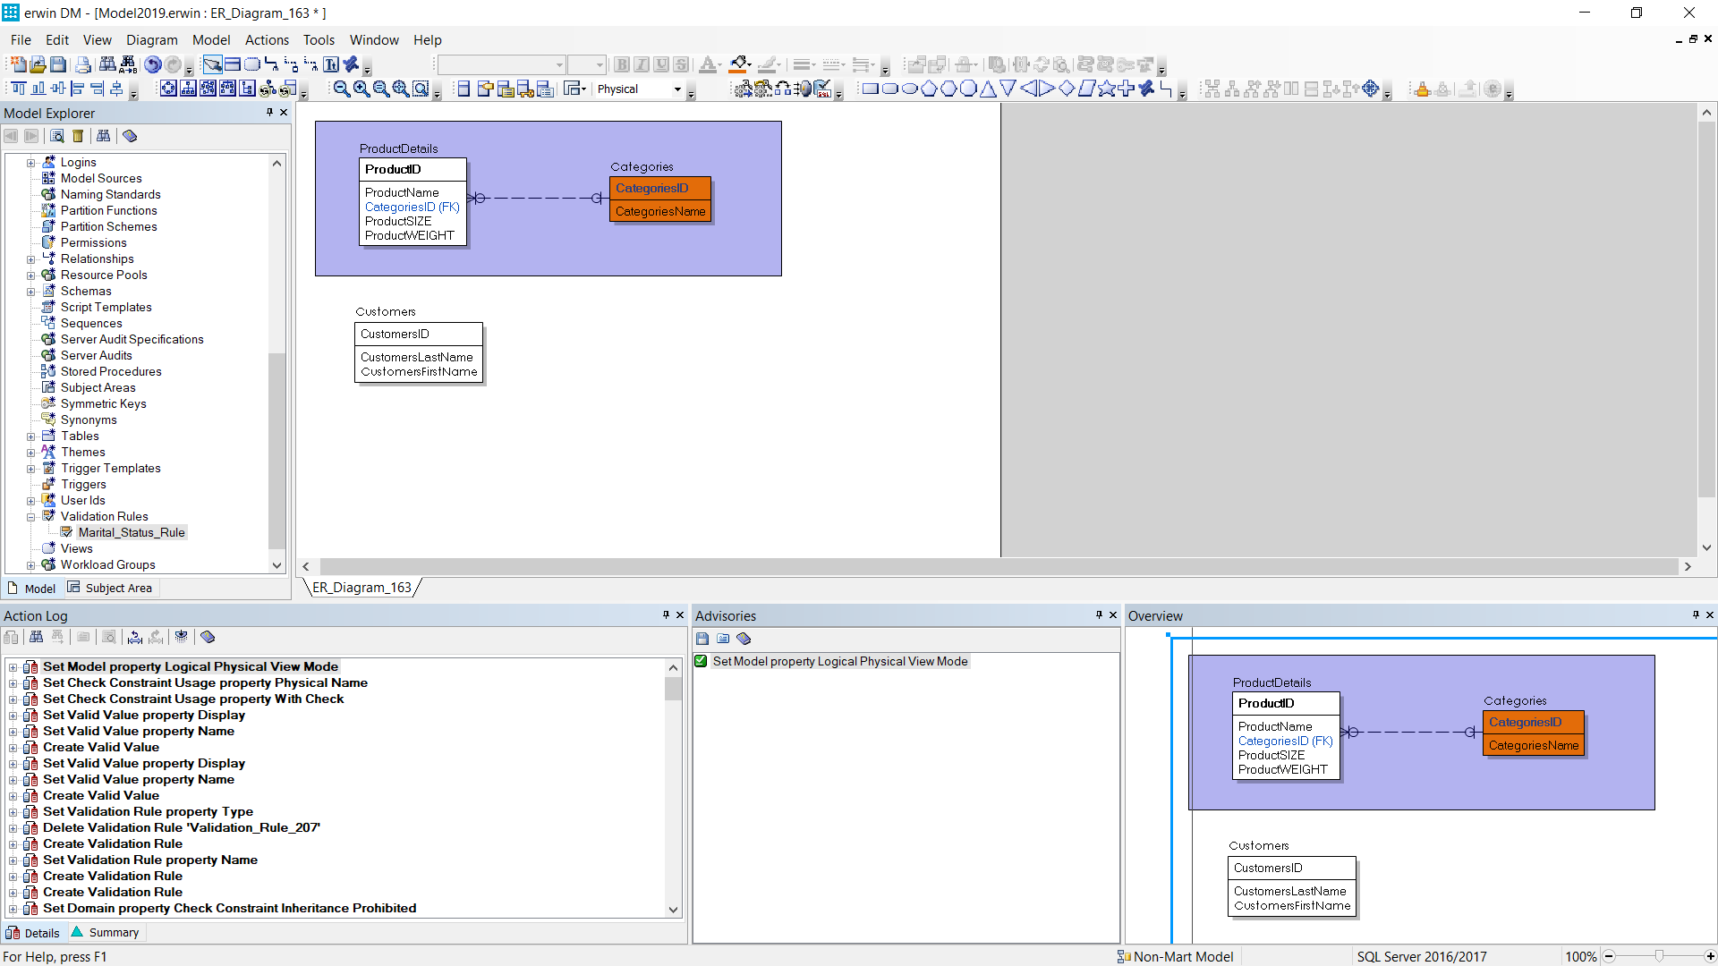Collapse the Validation Rules tree node
Viewport: 1718px width, 966px height.
pyautogui.click(x=31, y=517)
